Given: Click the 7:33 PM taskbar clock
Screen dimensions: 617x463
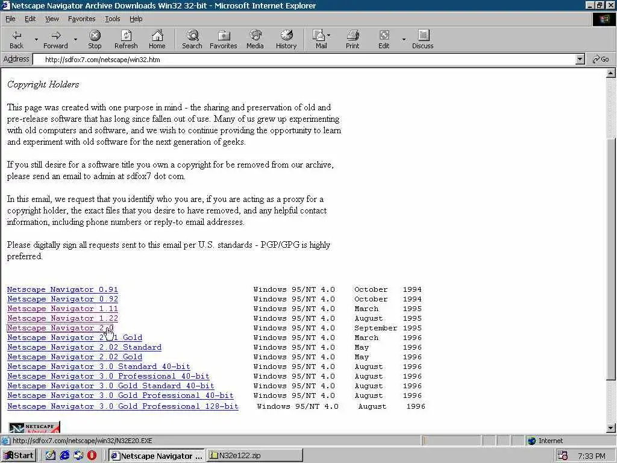Looking at the screenshot, I should pos(592,456).
